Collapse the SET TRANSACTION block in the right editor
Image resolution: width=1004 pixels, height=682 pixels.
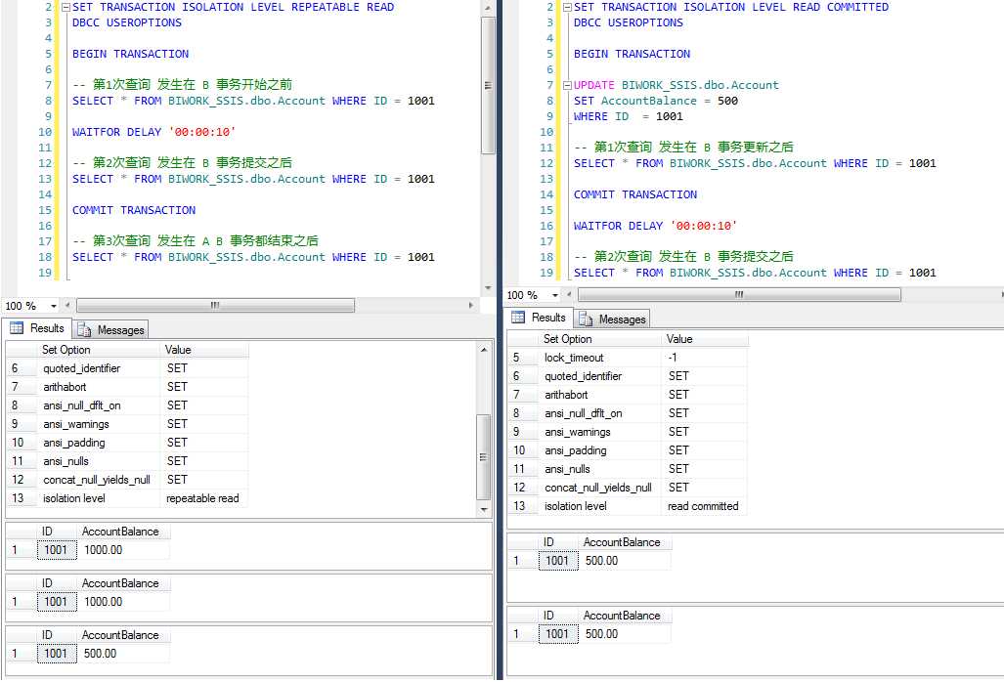point(567,7)
